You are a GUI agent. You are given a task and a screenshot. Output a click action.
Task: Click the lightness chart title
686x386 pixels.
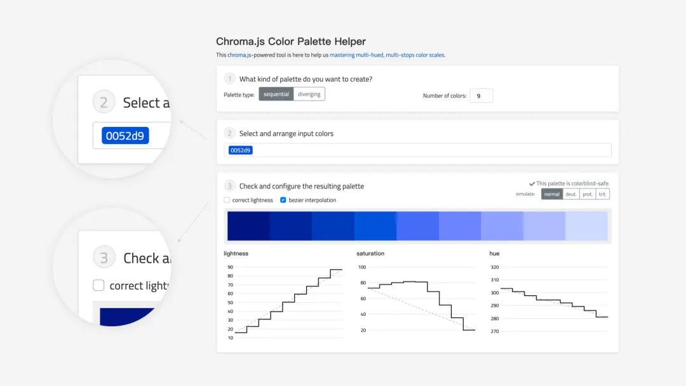coord(236,253)
